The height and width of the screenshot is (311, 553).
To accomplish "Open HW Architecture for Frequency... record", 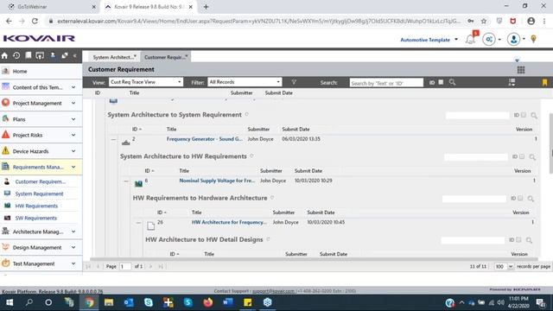I will pyautogui.click(x=229, y=222).
